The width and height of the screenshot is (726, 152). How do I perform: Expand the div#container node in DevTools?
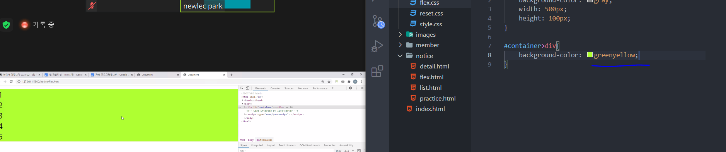click(x=245, y=107)
